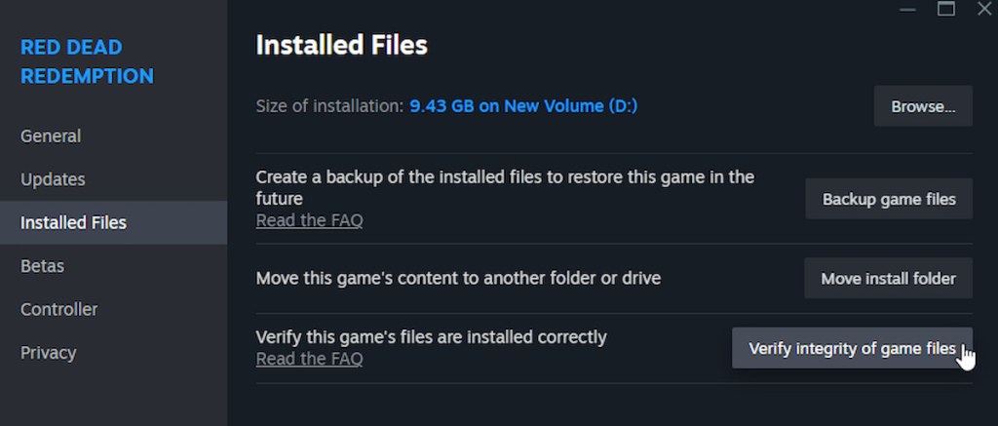
Task: Close the properties window
Action: [x=983, y=9]
